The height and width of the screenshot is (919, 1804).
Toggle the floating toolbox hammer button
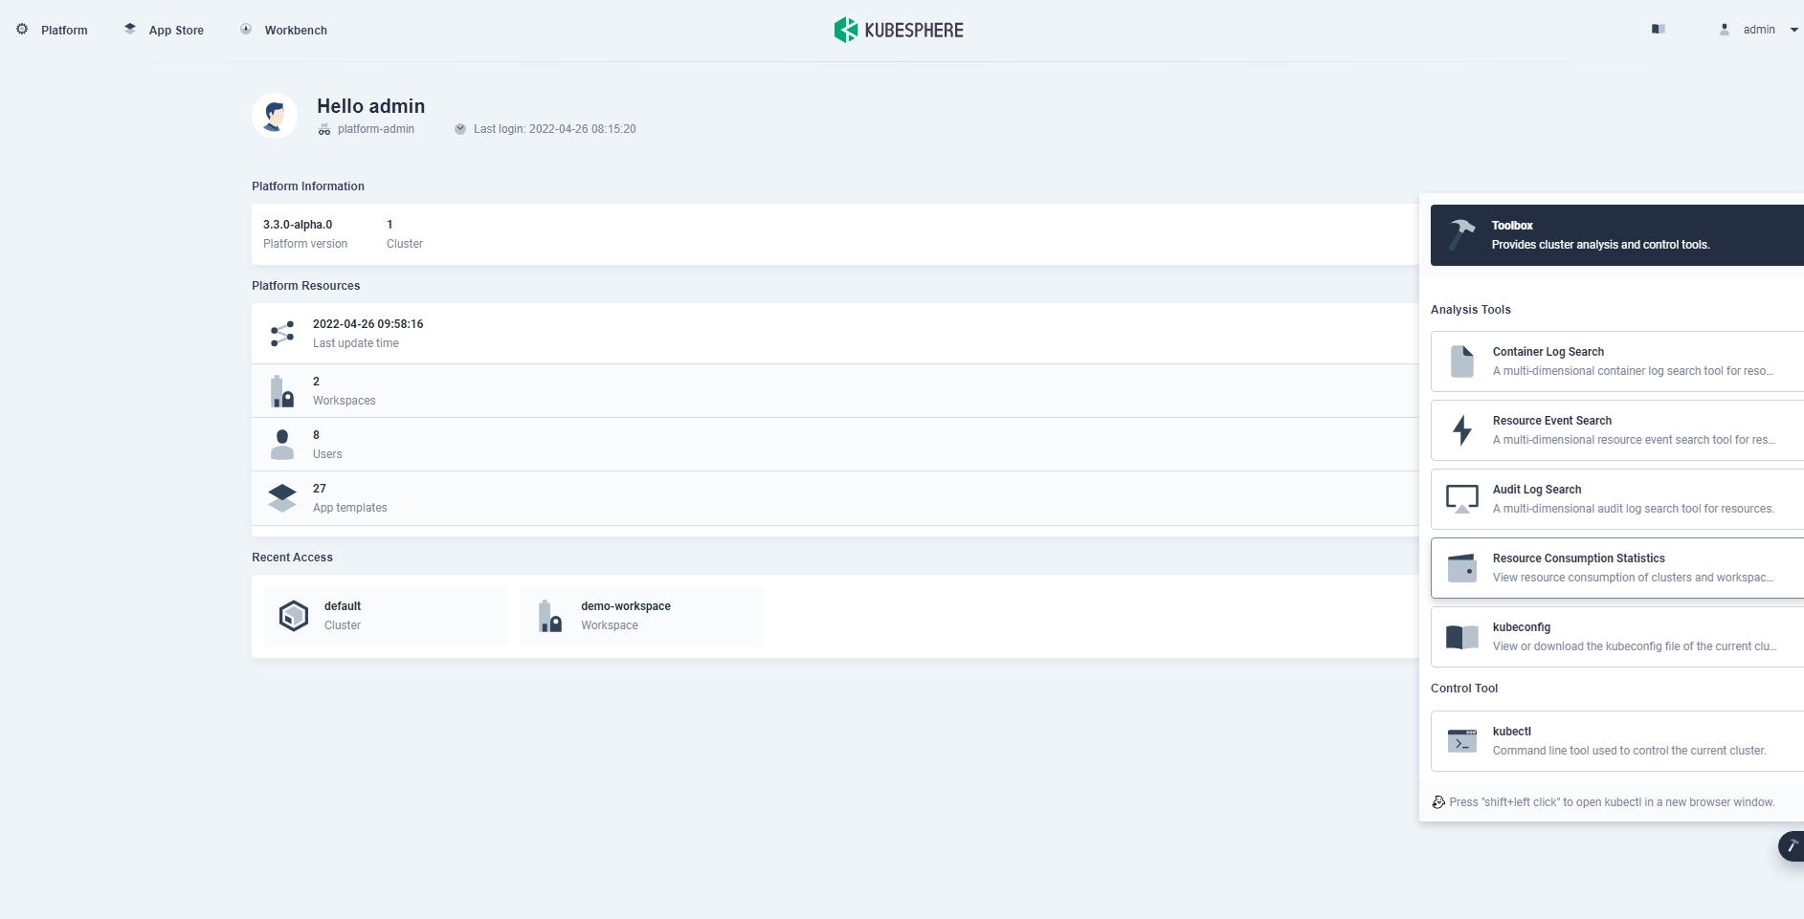click(1791, 846)
